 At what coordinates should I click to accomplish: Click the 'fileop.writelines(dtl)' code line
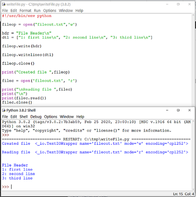[x=28, y=55]
